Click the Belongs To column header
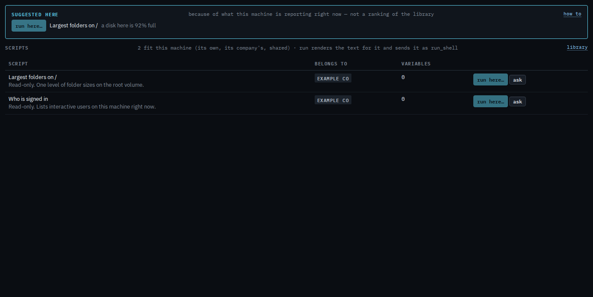 pyautogui.click(x=331, y=64)
